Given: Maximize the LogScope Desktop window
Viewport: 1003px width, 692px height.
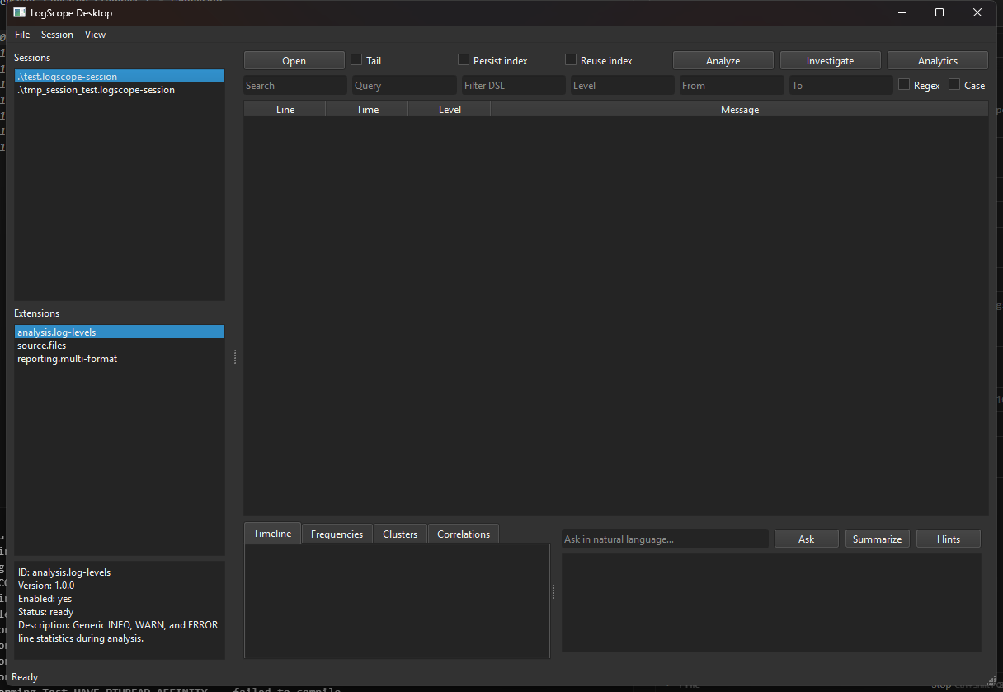Looking at the screenshot, I should tap(939, 12).
